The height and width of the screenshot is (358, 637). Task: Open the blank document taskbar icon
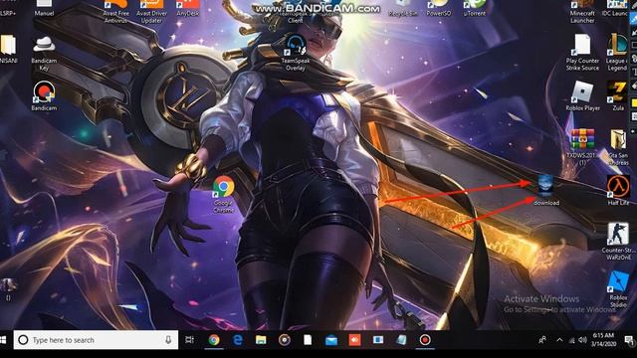[308, 340]
